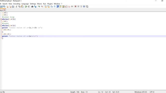This screenshot has height=93, width=166.
Task: Click the red Record Macro icon
Action: pyautogui.click(x=75, y=6)
